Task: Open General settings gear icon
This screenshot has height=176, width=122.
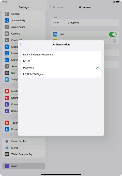Action: 7,14
